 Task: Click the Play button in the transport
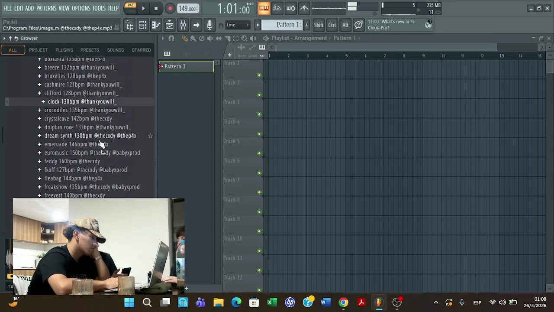[143, 8]
